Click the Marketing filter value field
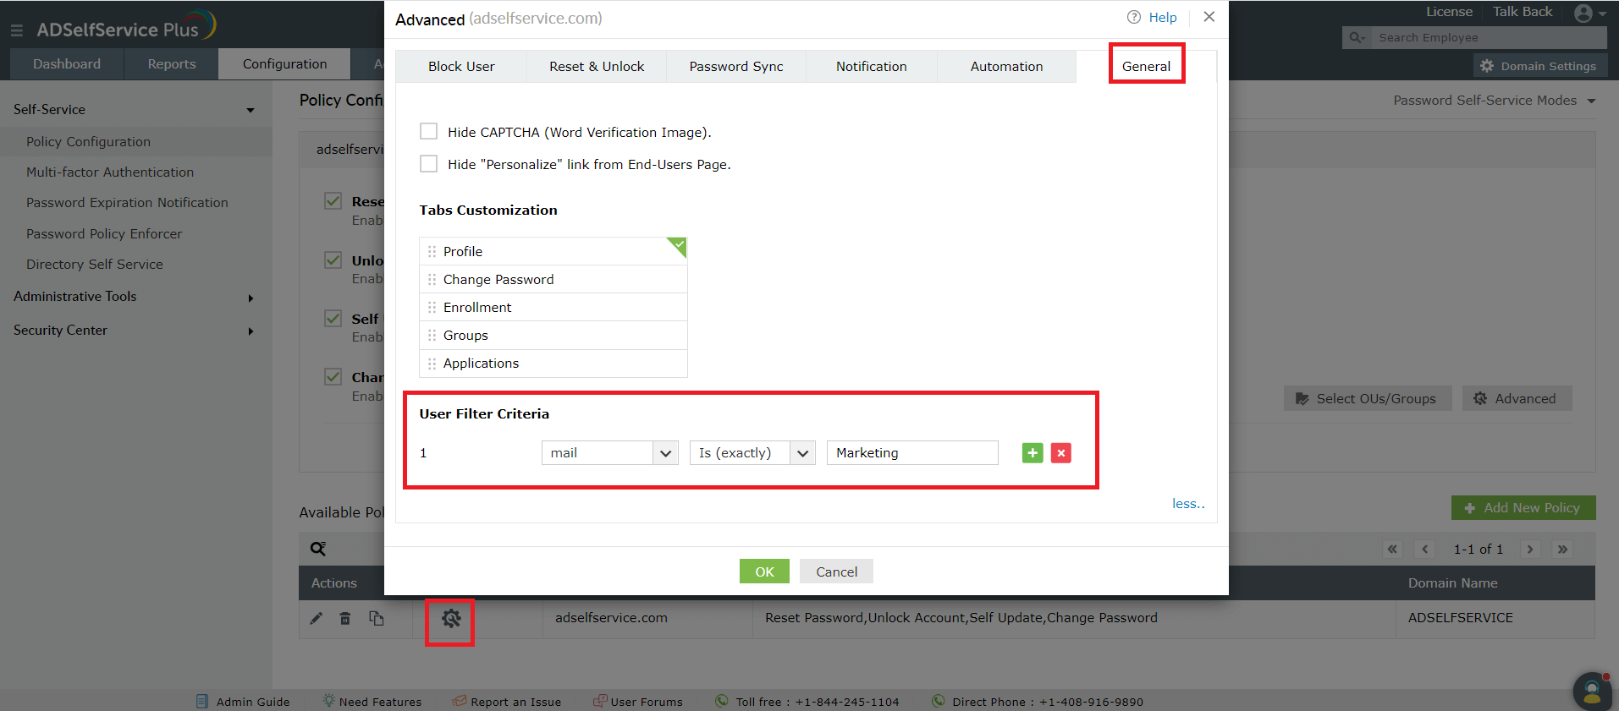The height and width of the screenshot is (711, 1619). 912,453
